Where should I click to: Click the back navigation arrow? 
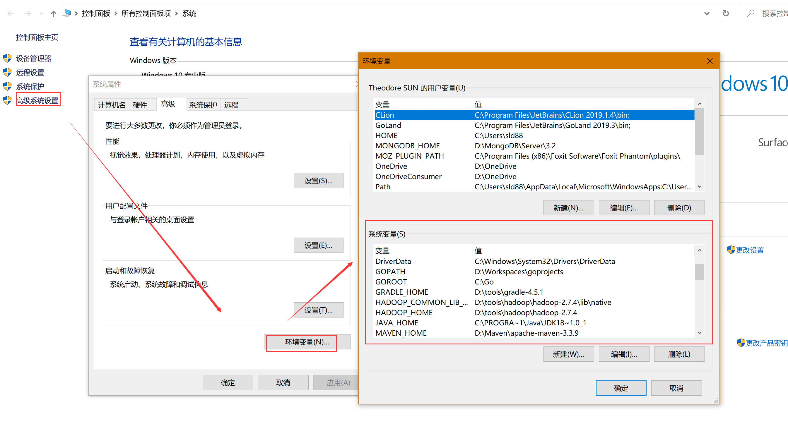click(11, 13)
